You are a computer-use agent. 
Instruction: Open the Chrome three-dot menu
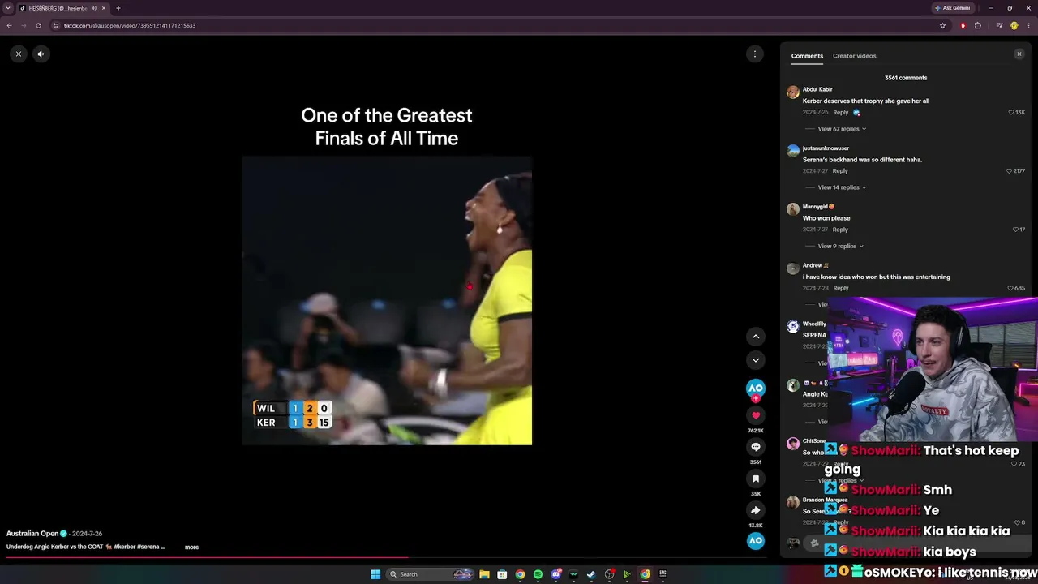coord(1028,25)
